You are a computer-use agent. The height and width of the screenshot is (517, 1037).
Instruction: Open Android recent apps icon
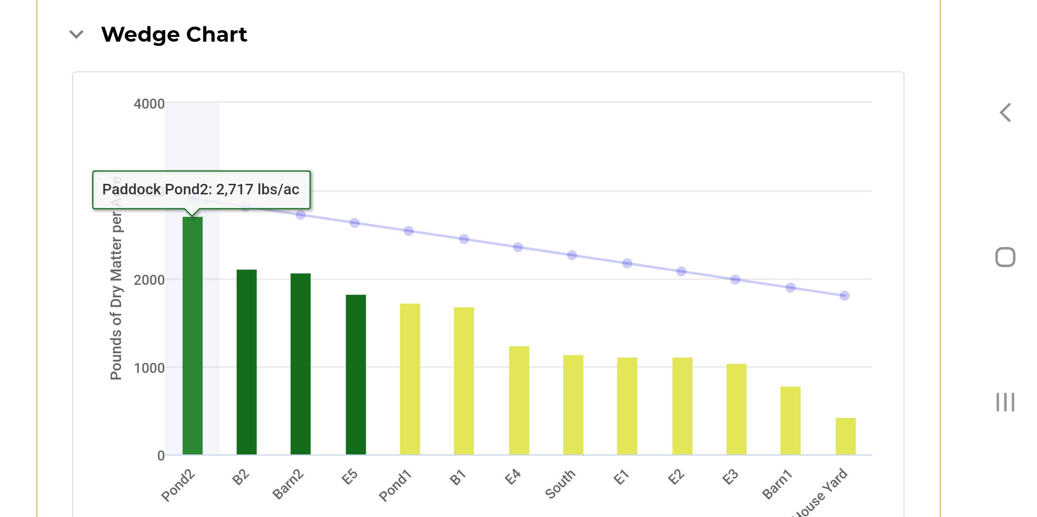(x=1005, y=402)
